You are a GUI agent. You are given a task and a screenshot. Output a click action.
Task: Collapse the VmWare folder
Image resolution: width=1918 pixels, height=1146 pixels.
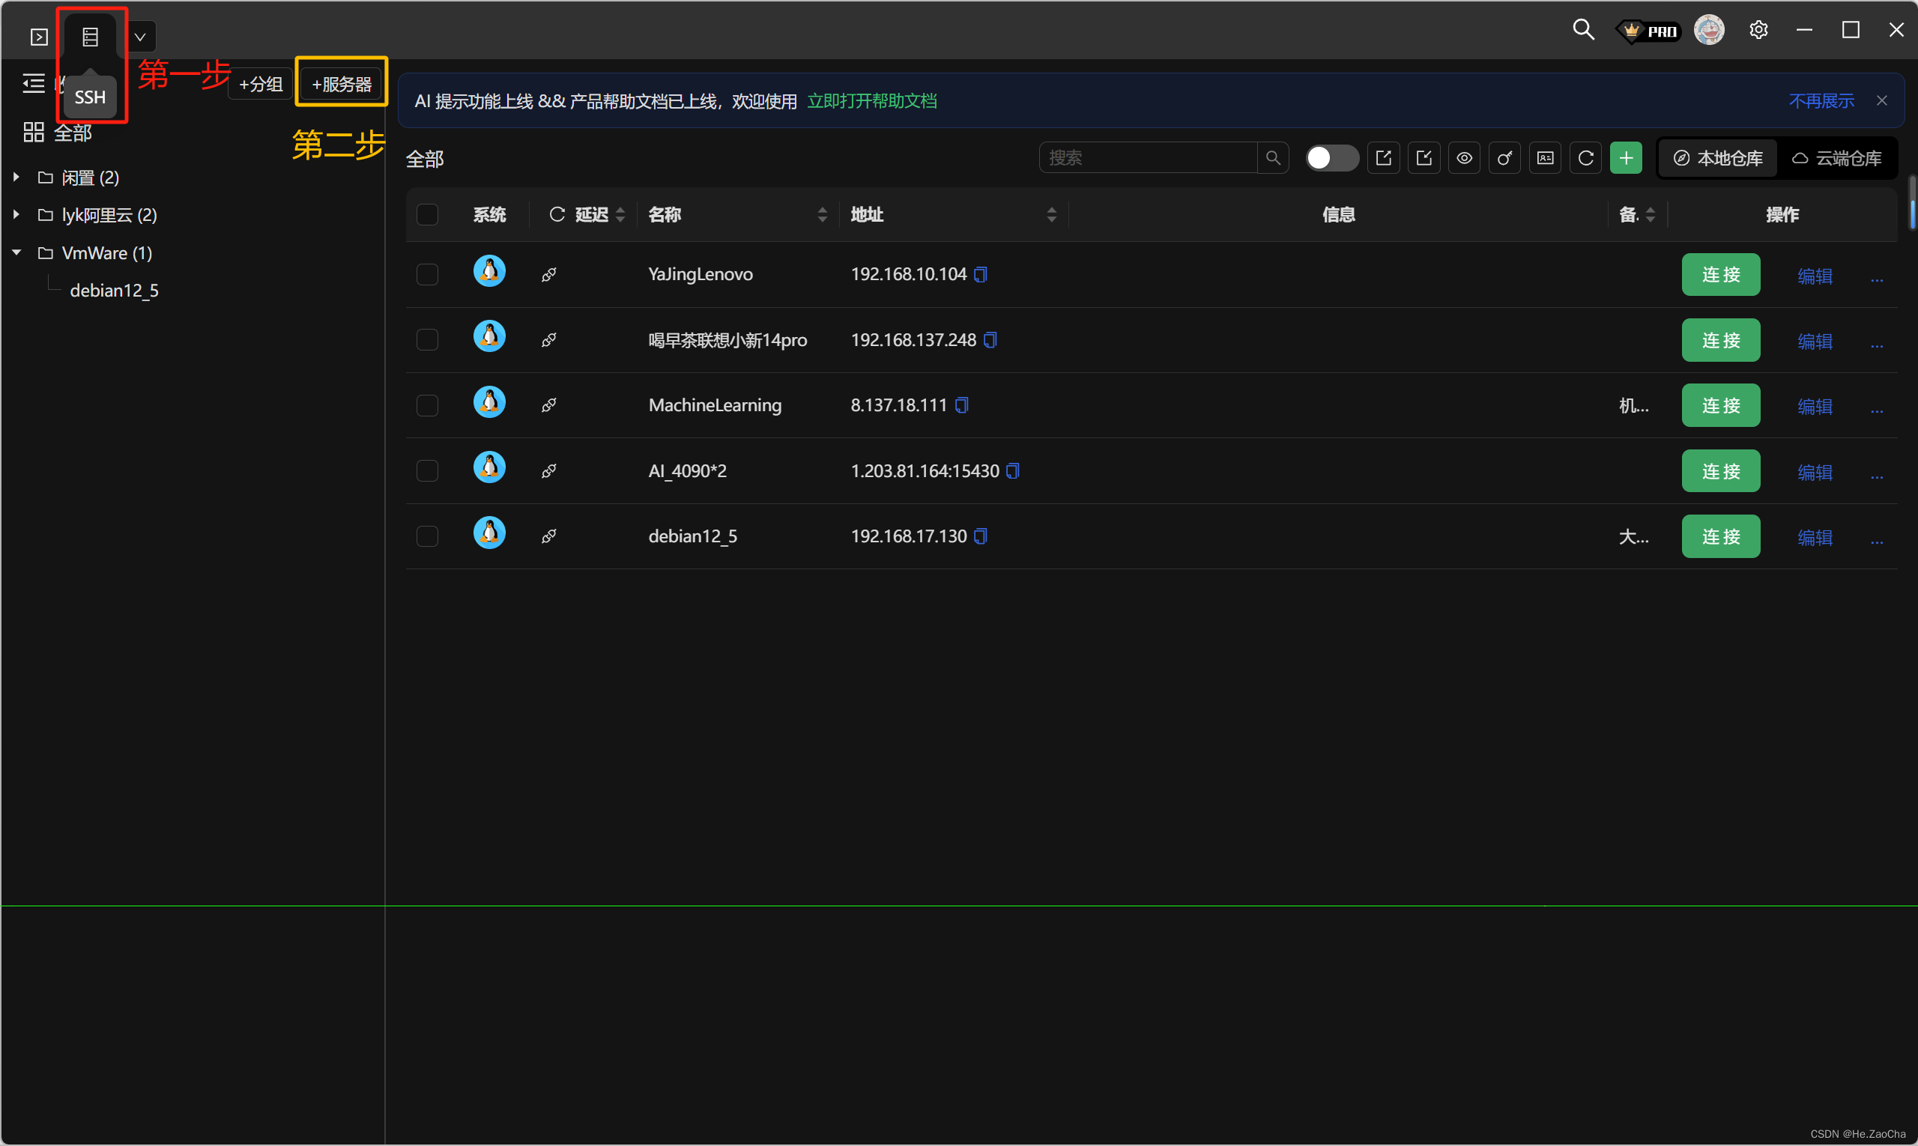[16, 252]
